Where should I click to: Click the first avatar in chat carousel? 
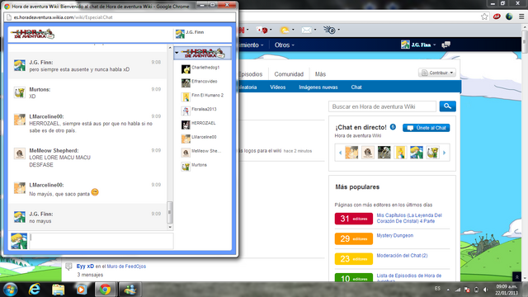351,153
